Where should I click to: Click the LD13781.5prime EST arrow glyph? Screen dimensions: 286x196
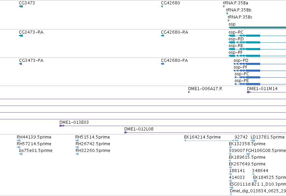pos(253,141)
